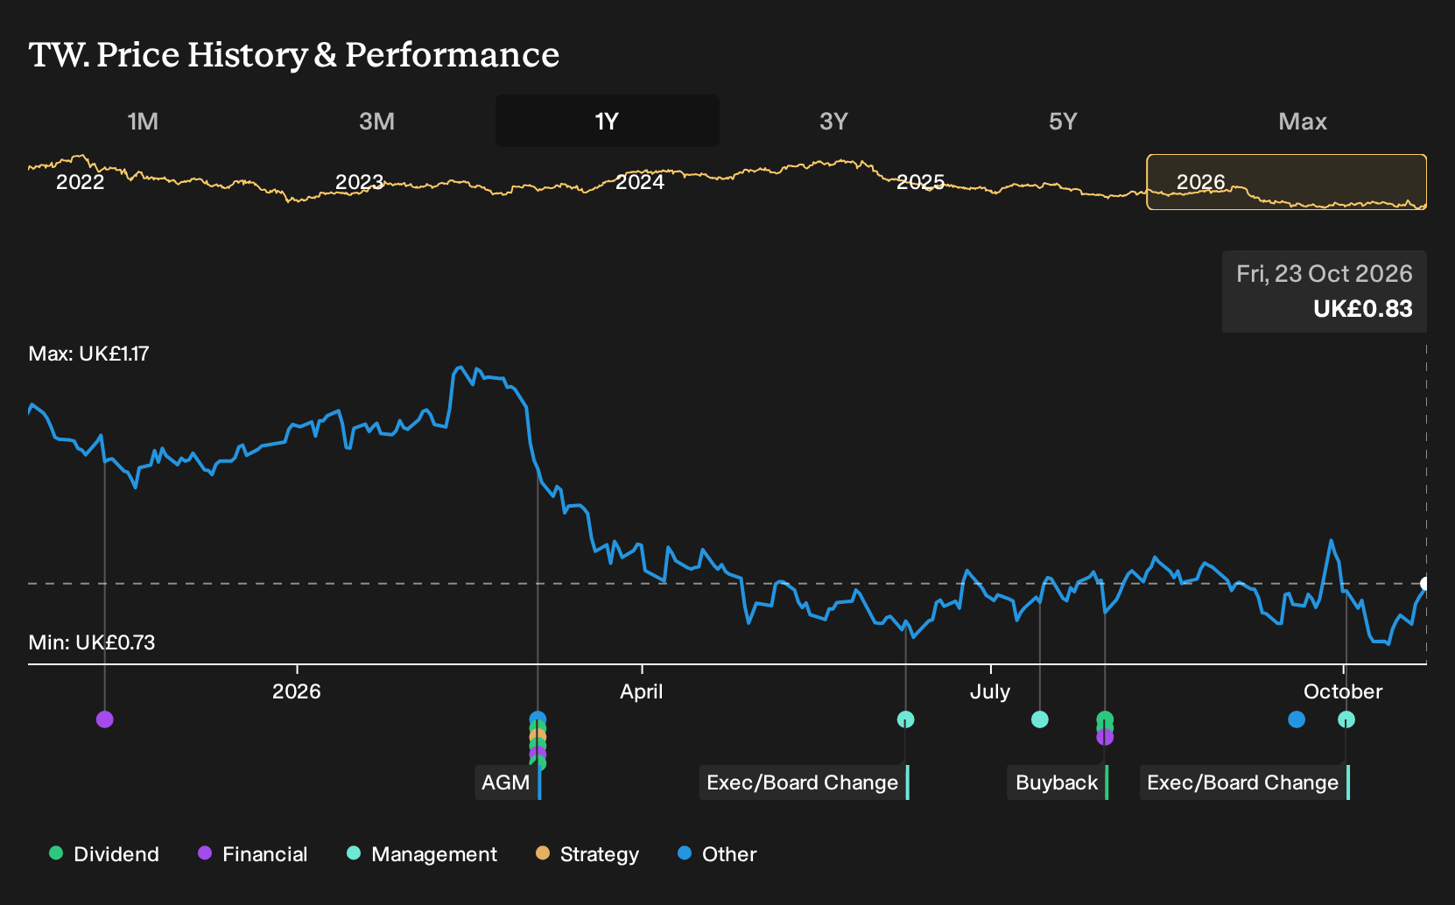The height and width of the screenshot is (905, 1455).
Task: Click the blue Other event marker before October
Action: 1297,719
